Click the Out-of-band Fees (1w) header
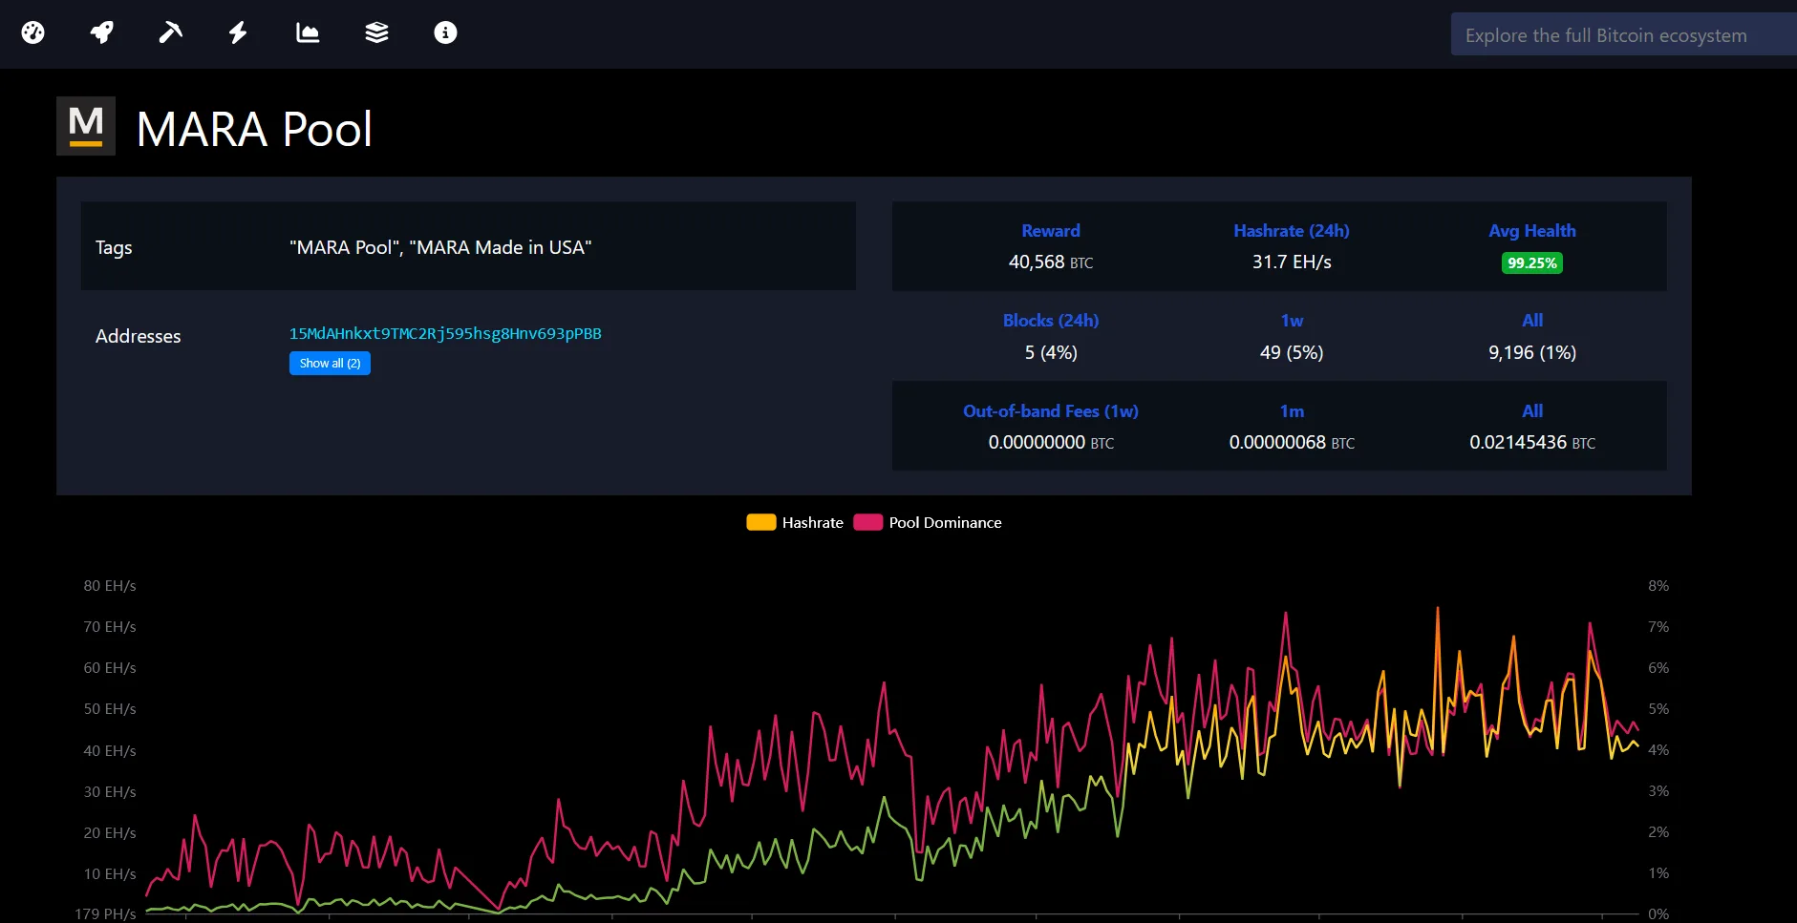This screenshot has width=1797, height=923. coord(1051,411)
